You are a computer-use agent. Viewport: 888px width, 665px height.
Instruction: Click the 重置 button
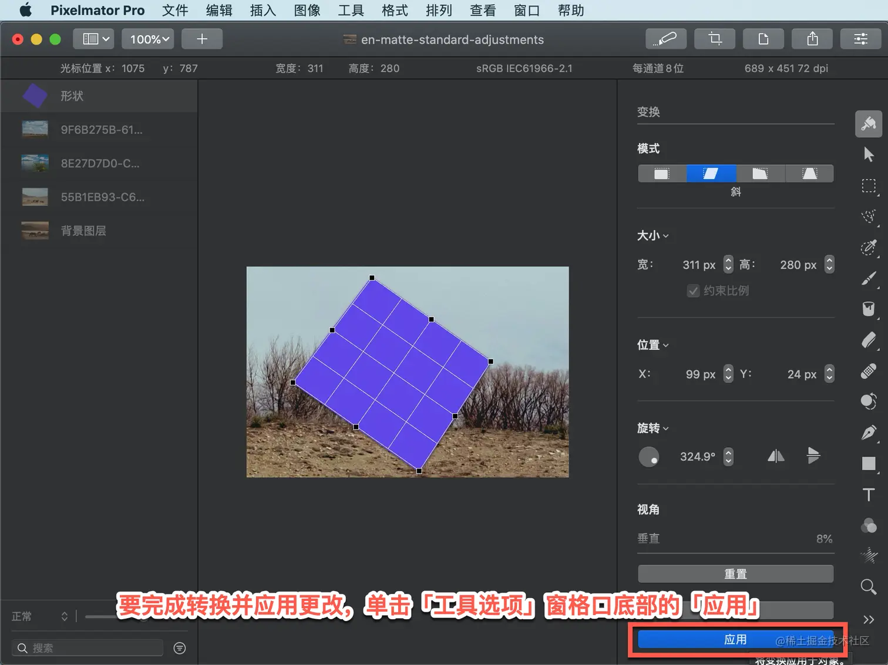click(735, 573)
